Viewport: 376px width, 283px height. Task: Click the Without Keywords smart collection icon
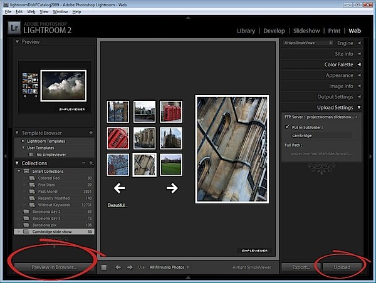(x=32, y=205)
